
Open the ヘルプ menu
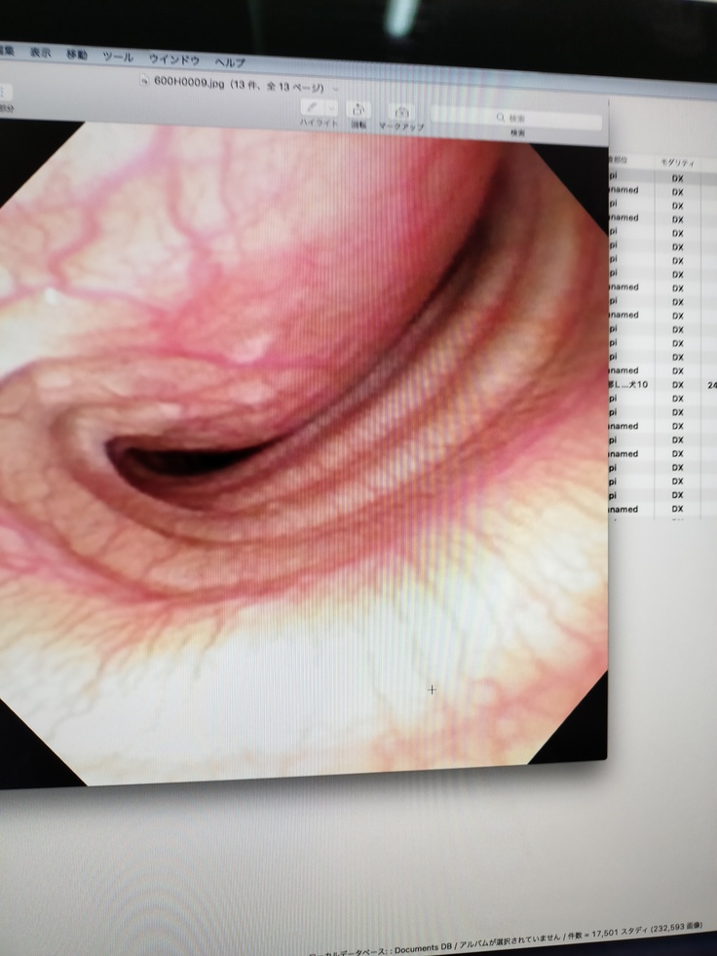pos(230,62)
